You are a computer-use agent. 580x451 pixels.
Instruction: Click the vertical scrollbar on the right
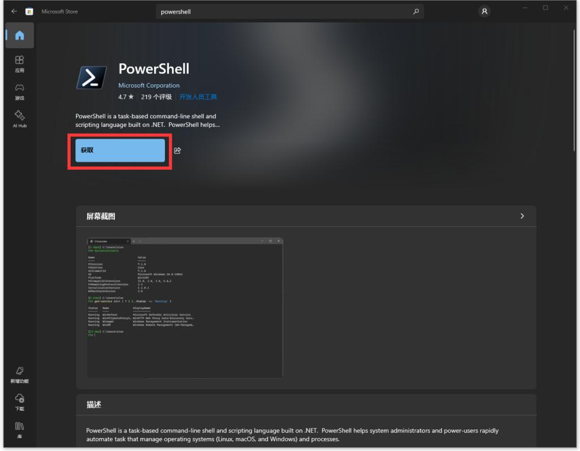point(574,91)
